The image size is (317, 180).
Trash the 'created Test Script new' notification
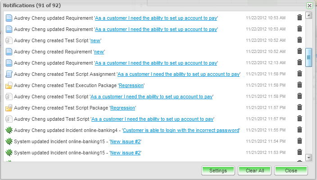pyautogui.click(x=299, y=40)
